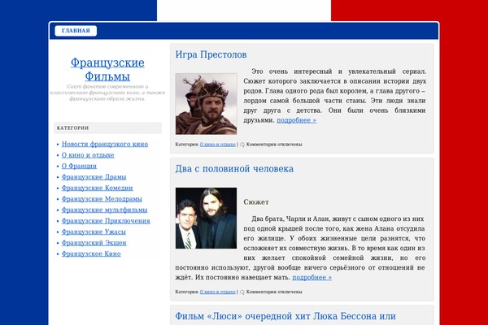Open category О Франции

pyautogui.click(x=79, y=166)
